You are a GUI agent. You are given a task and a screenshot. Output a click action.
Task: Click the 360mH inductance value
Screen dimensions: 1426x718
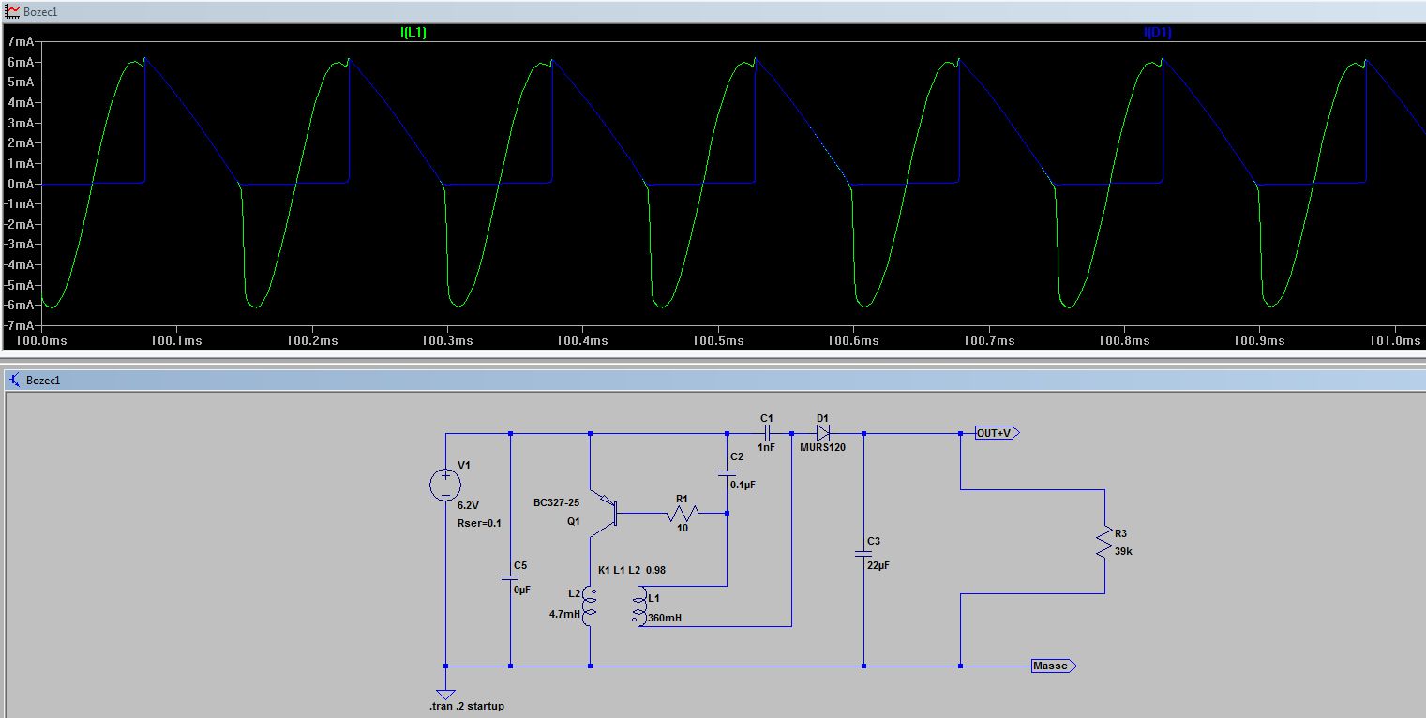(665, 618)
